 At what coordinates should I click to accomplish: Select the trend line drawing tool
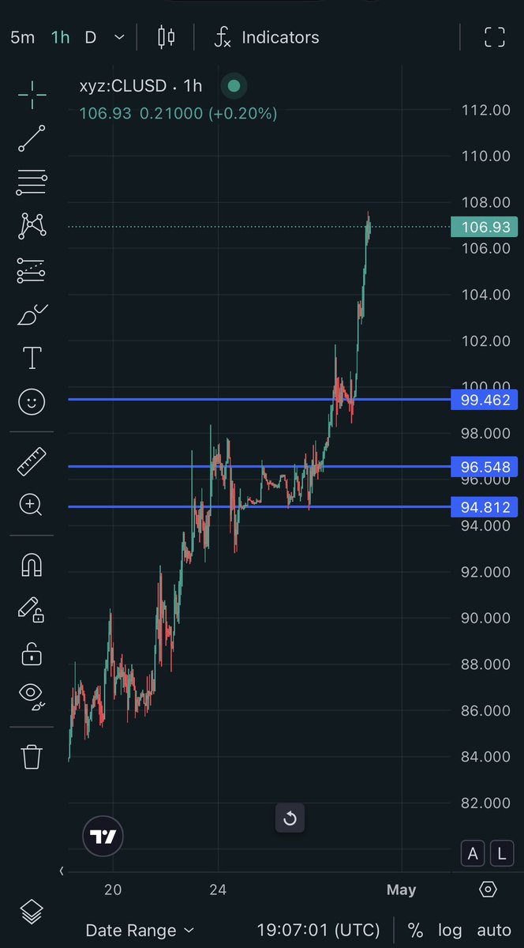click(32, 137)
